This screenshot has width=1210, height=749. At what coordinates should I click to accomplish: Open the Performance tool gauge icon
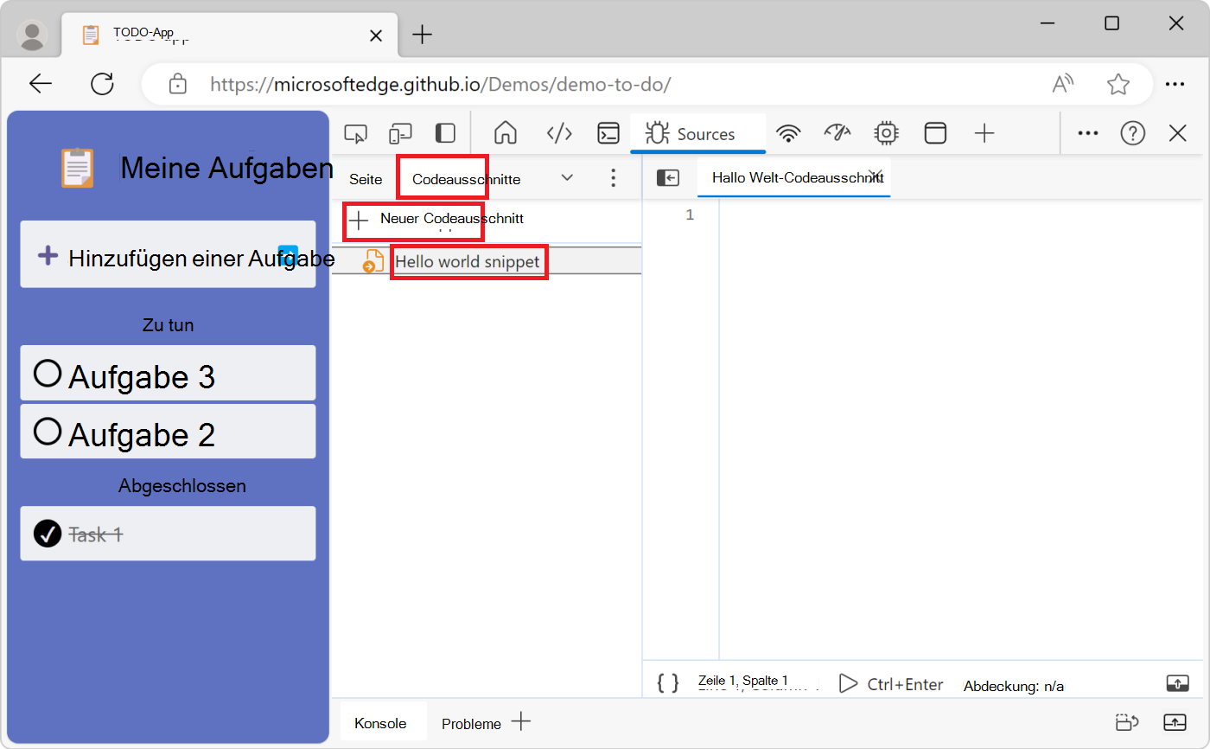tap(837, 133)
